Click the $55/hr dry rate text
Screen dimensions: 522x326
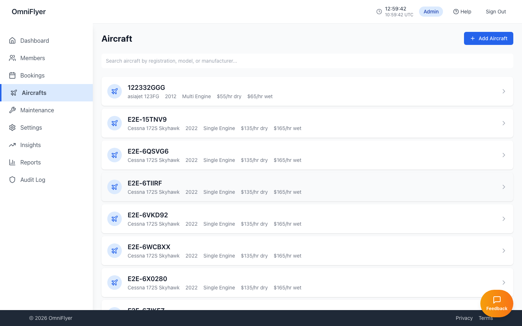coord(229,96)
